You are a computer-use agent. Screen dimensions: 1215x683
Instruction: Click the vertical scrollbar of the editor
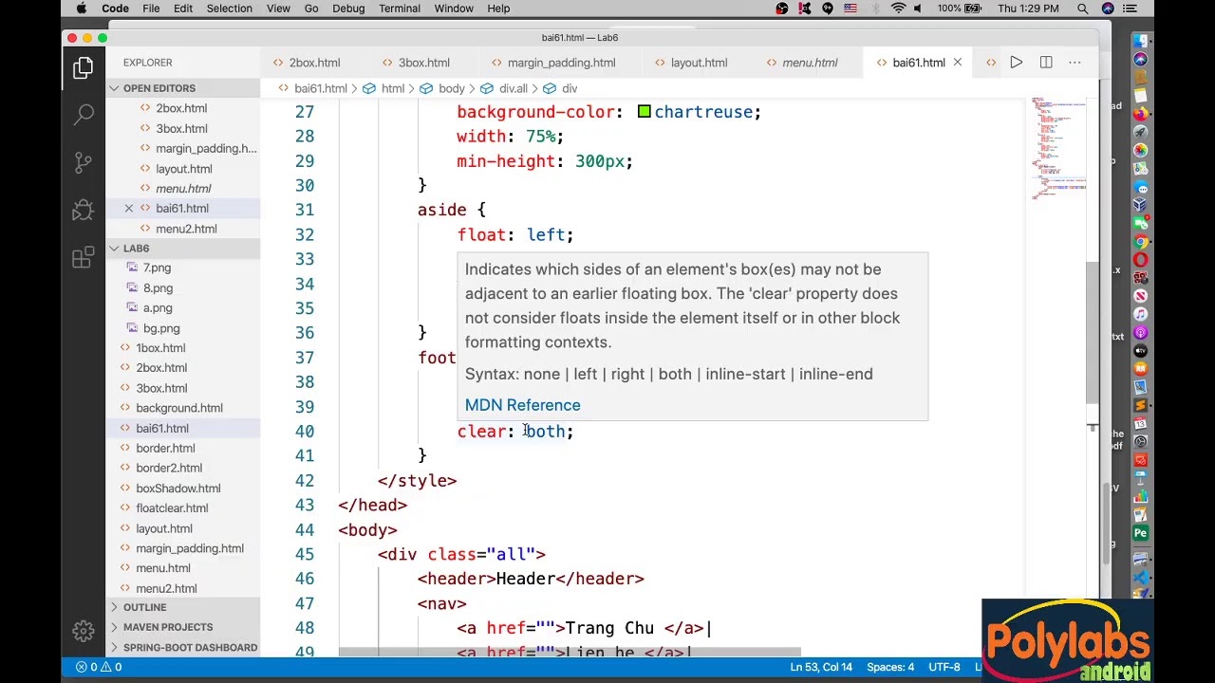[x=1093, y=332]
